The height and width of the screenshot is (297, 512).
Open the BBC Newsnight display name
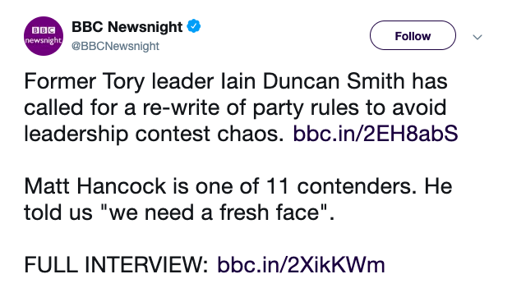[127, 27]
